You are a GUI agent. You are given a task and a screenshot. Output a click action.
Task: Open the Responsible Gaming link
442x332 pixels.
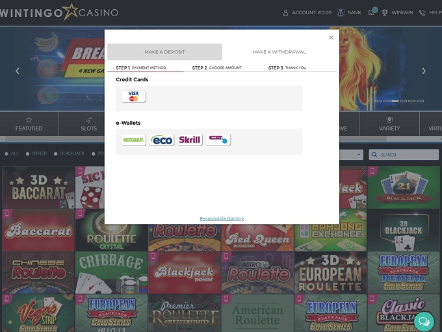[222, 218]
